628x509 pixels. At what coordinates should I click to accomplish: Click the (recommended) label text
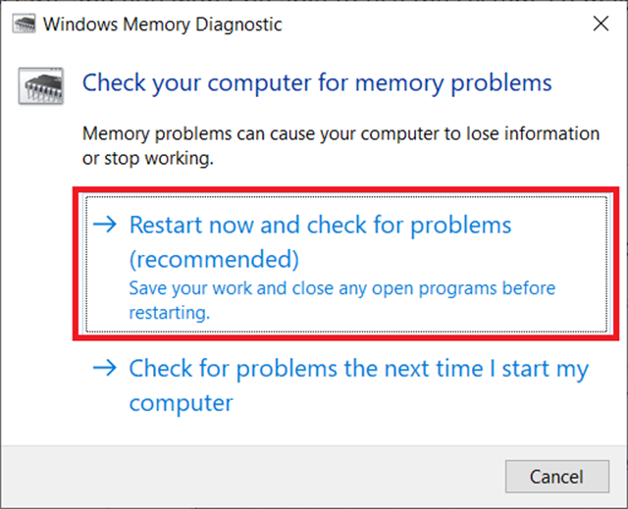(x=214, y=260)
